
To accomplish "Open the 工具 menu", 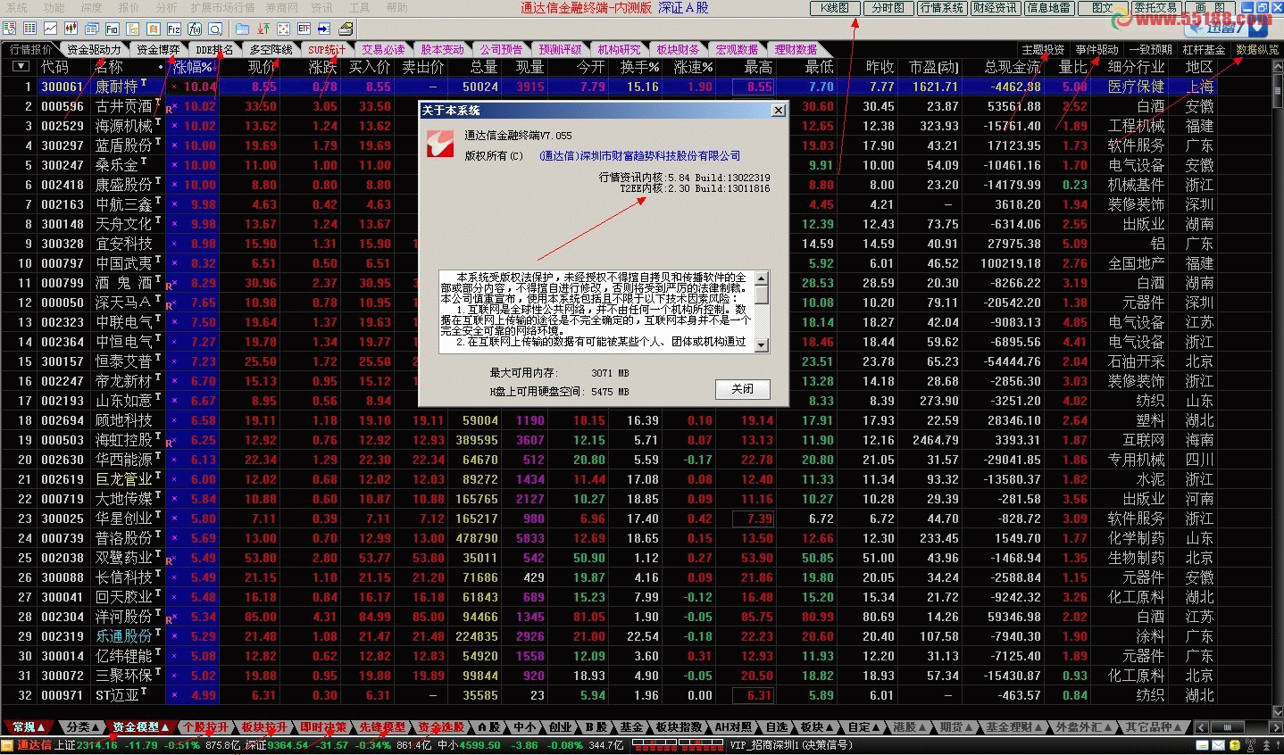I will point(360,7).
